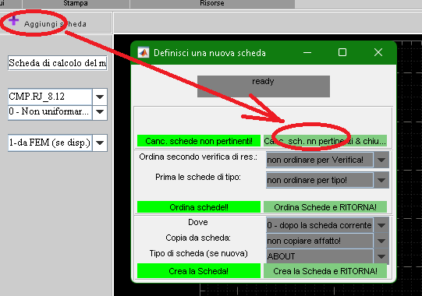Expand the 0 - Non uniformar dropdown arrow
Viewport: 422px width, 296px height.
[100, 111]
